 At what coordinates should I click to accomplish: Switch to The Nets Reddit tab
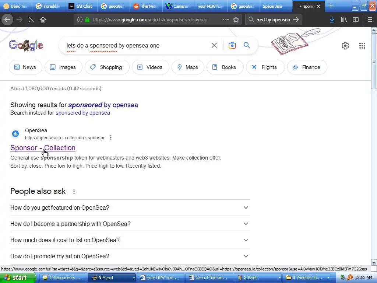(x=146, y=6)
